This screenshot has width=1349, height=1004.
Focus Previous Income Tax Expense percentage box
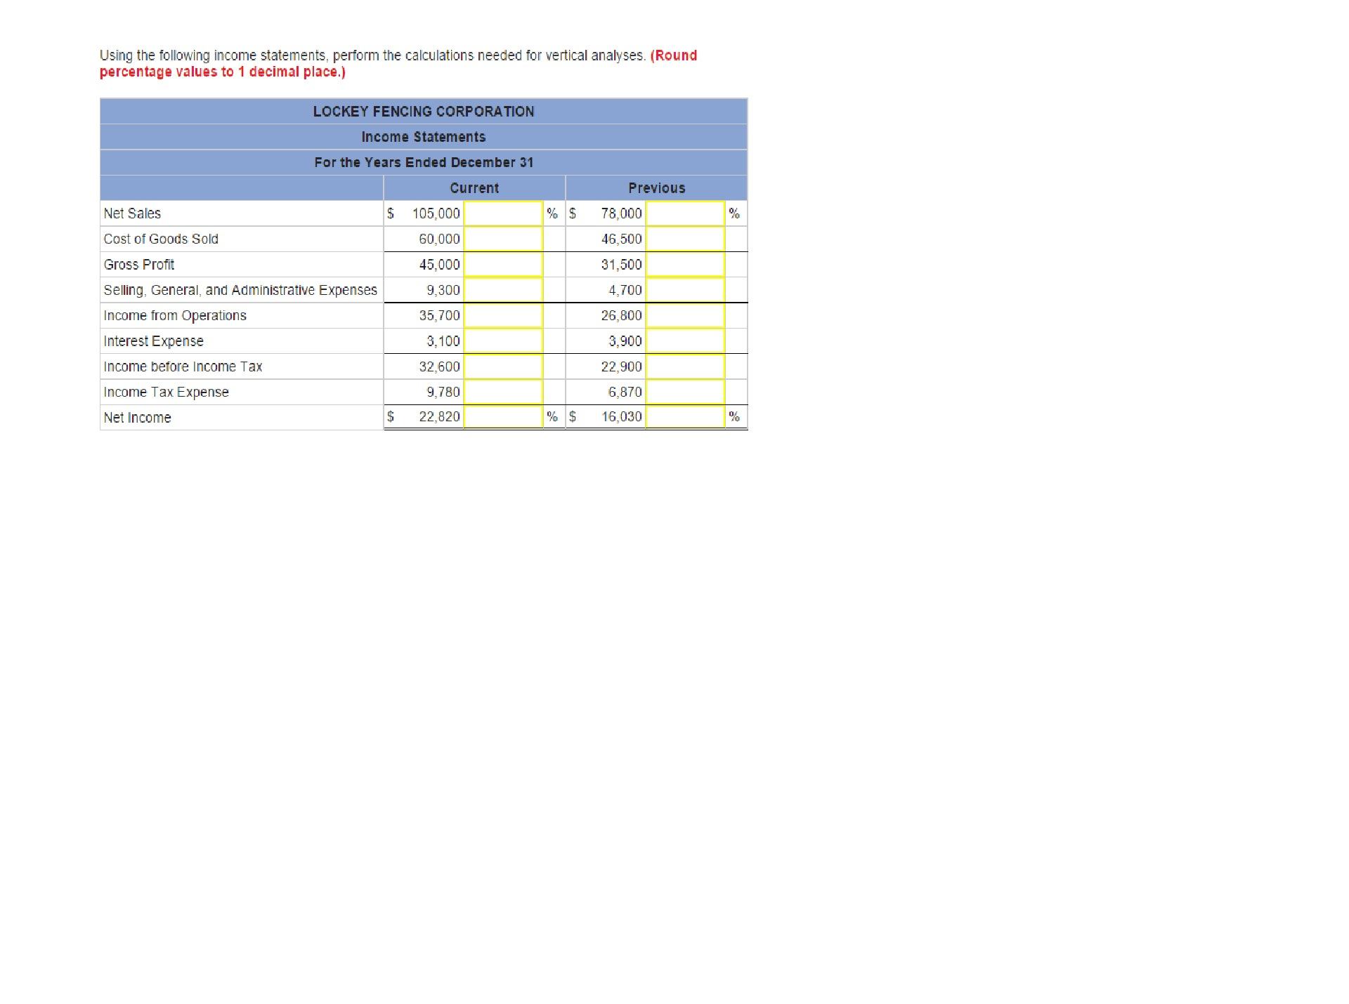point(685,392)
